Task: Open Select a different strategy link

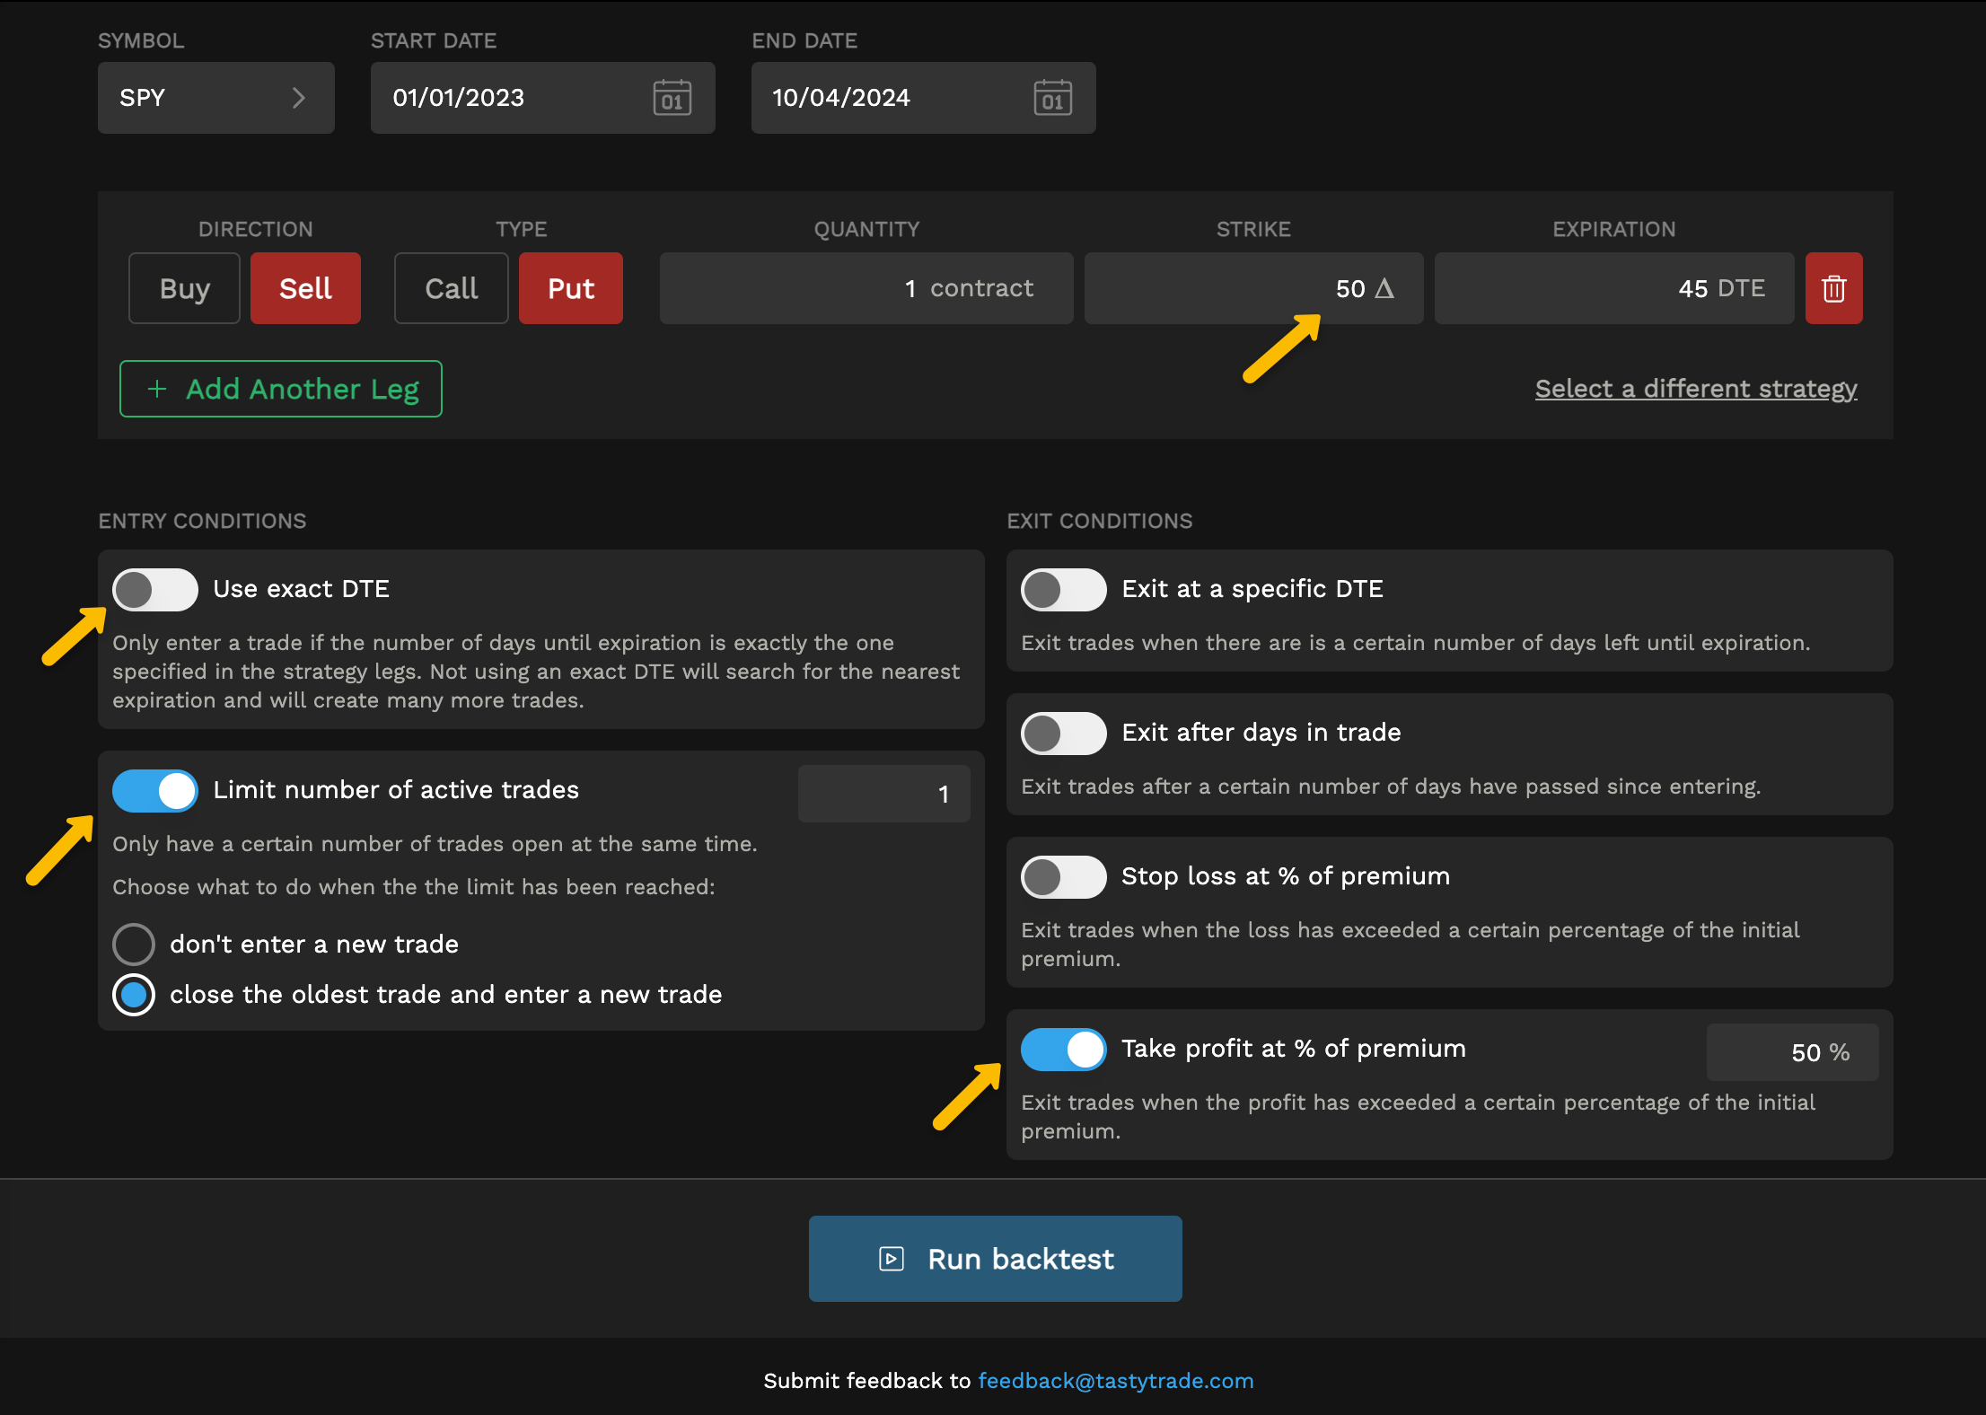Action: pyautogui.click(x=1695, y=389)
